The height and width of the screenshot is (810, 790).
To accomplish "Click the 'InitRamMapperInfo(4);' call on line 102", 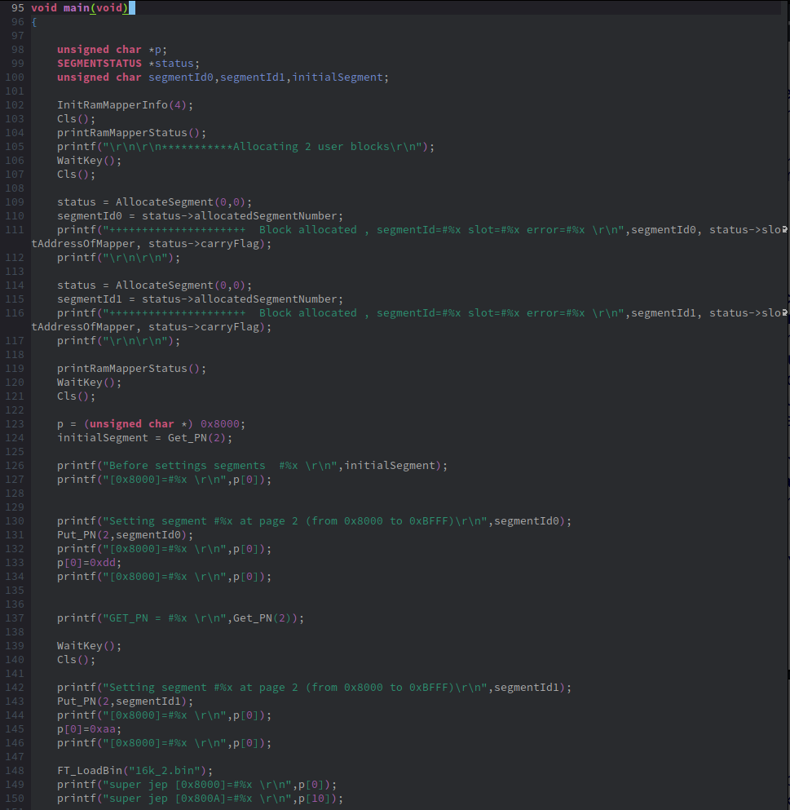I will [125, 105].
